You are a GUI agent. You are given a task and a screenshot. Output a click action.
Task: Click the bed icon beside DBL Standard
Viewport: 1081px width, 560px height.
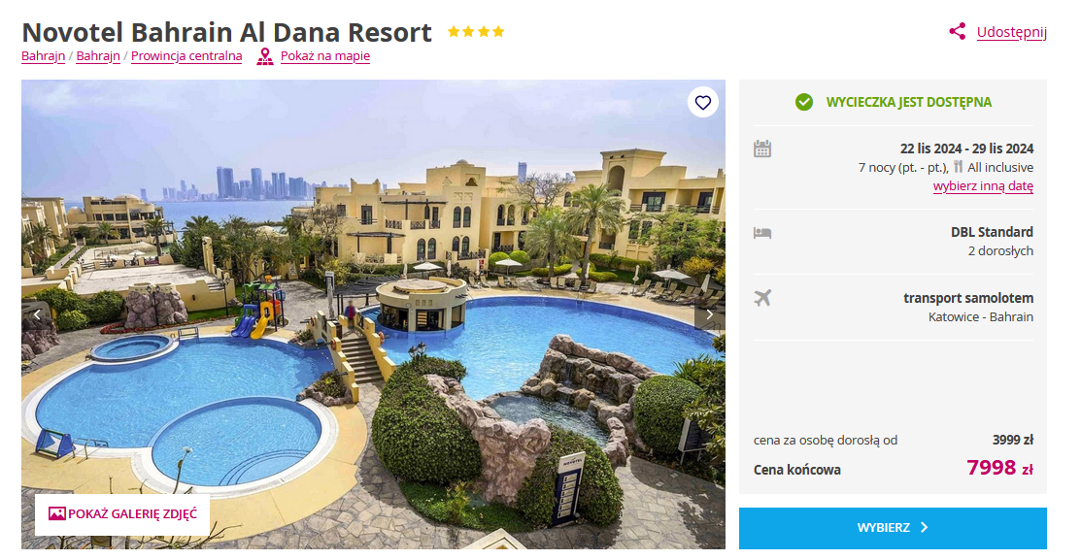[761, 233]
